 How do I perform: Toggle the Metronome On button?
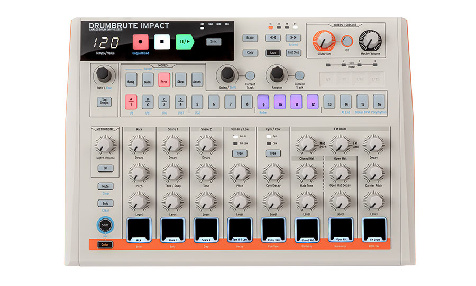(x=105, y=168)
